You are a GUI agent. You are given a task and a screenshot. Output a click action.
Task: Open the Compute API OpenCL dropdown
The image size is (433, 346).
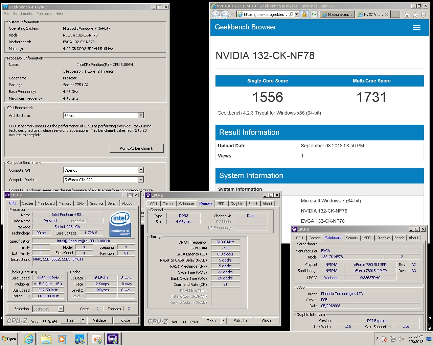click(x=141, y=170)
